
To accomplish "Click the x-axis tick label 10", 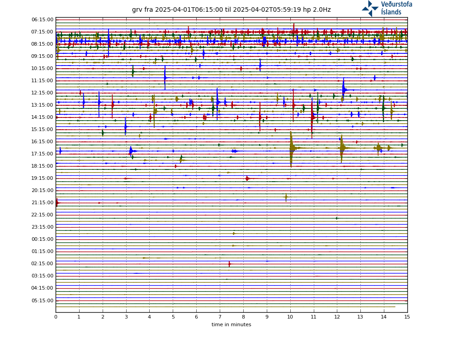I will point(290,317).
